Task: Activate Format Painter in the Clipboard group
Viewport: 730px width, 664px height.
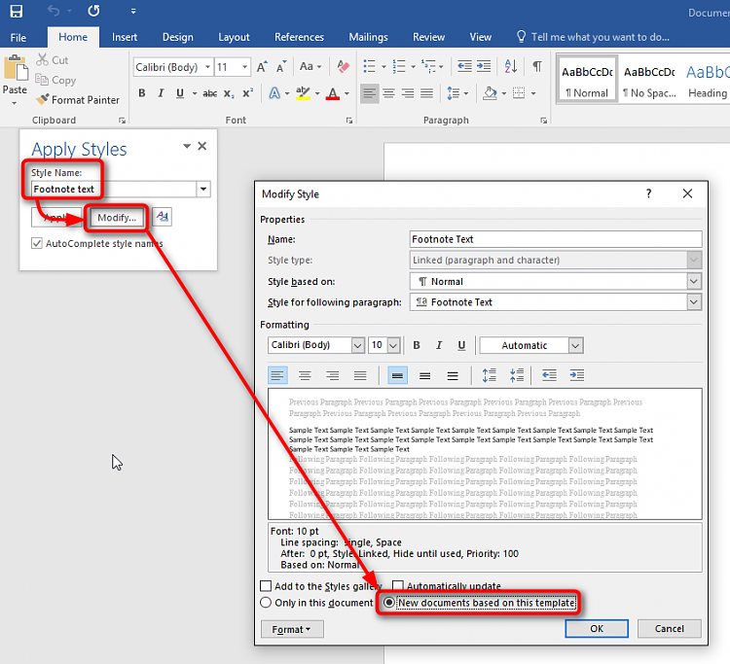Action: [78, 99]
